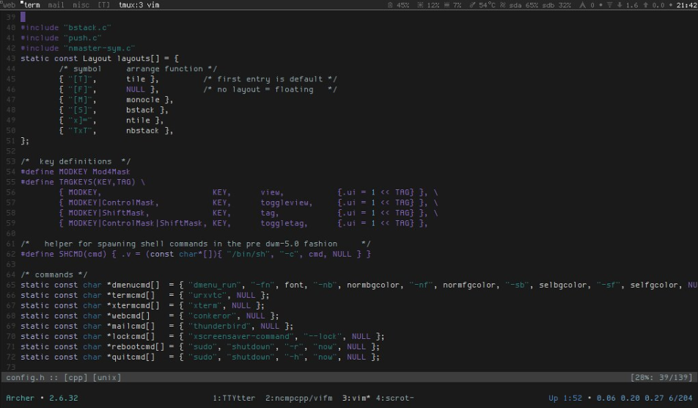
Task: Click the [28%: 39/139] position indicator
Action: pos(661,377)
